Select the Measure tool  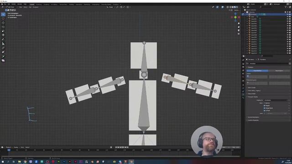click(3, 44)
